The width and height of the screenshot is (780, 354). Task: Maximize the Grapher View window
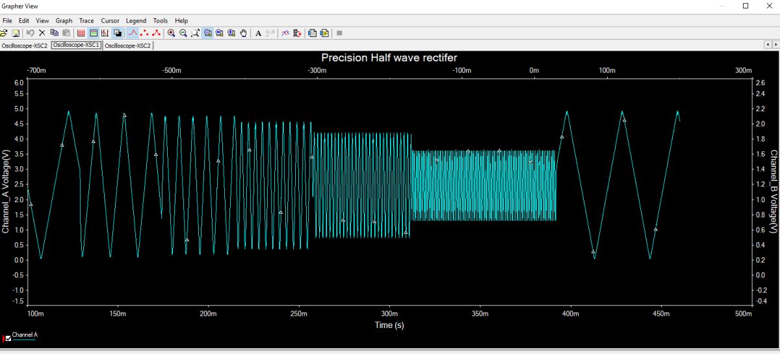[x=746, y=6]
